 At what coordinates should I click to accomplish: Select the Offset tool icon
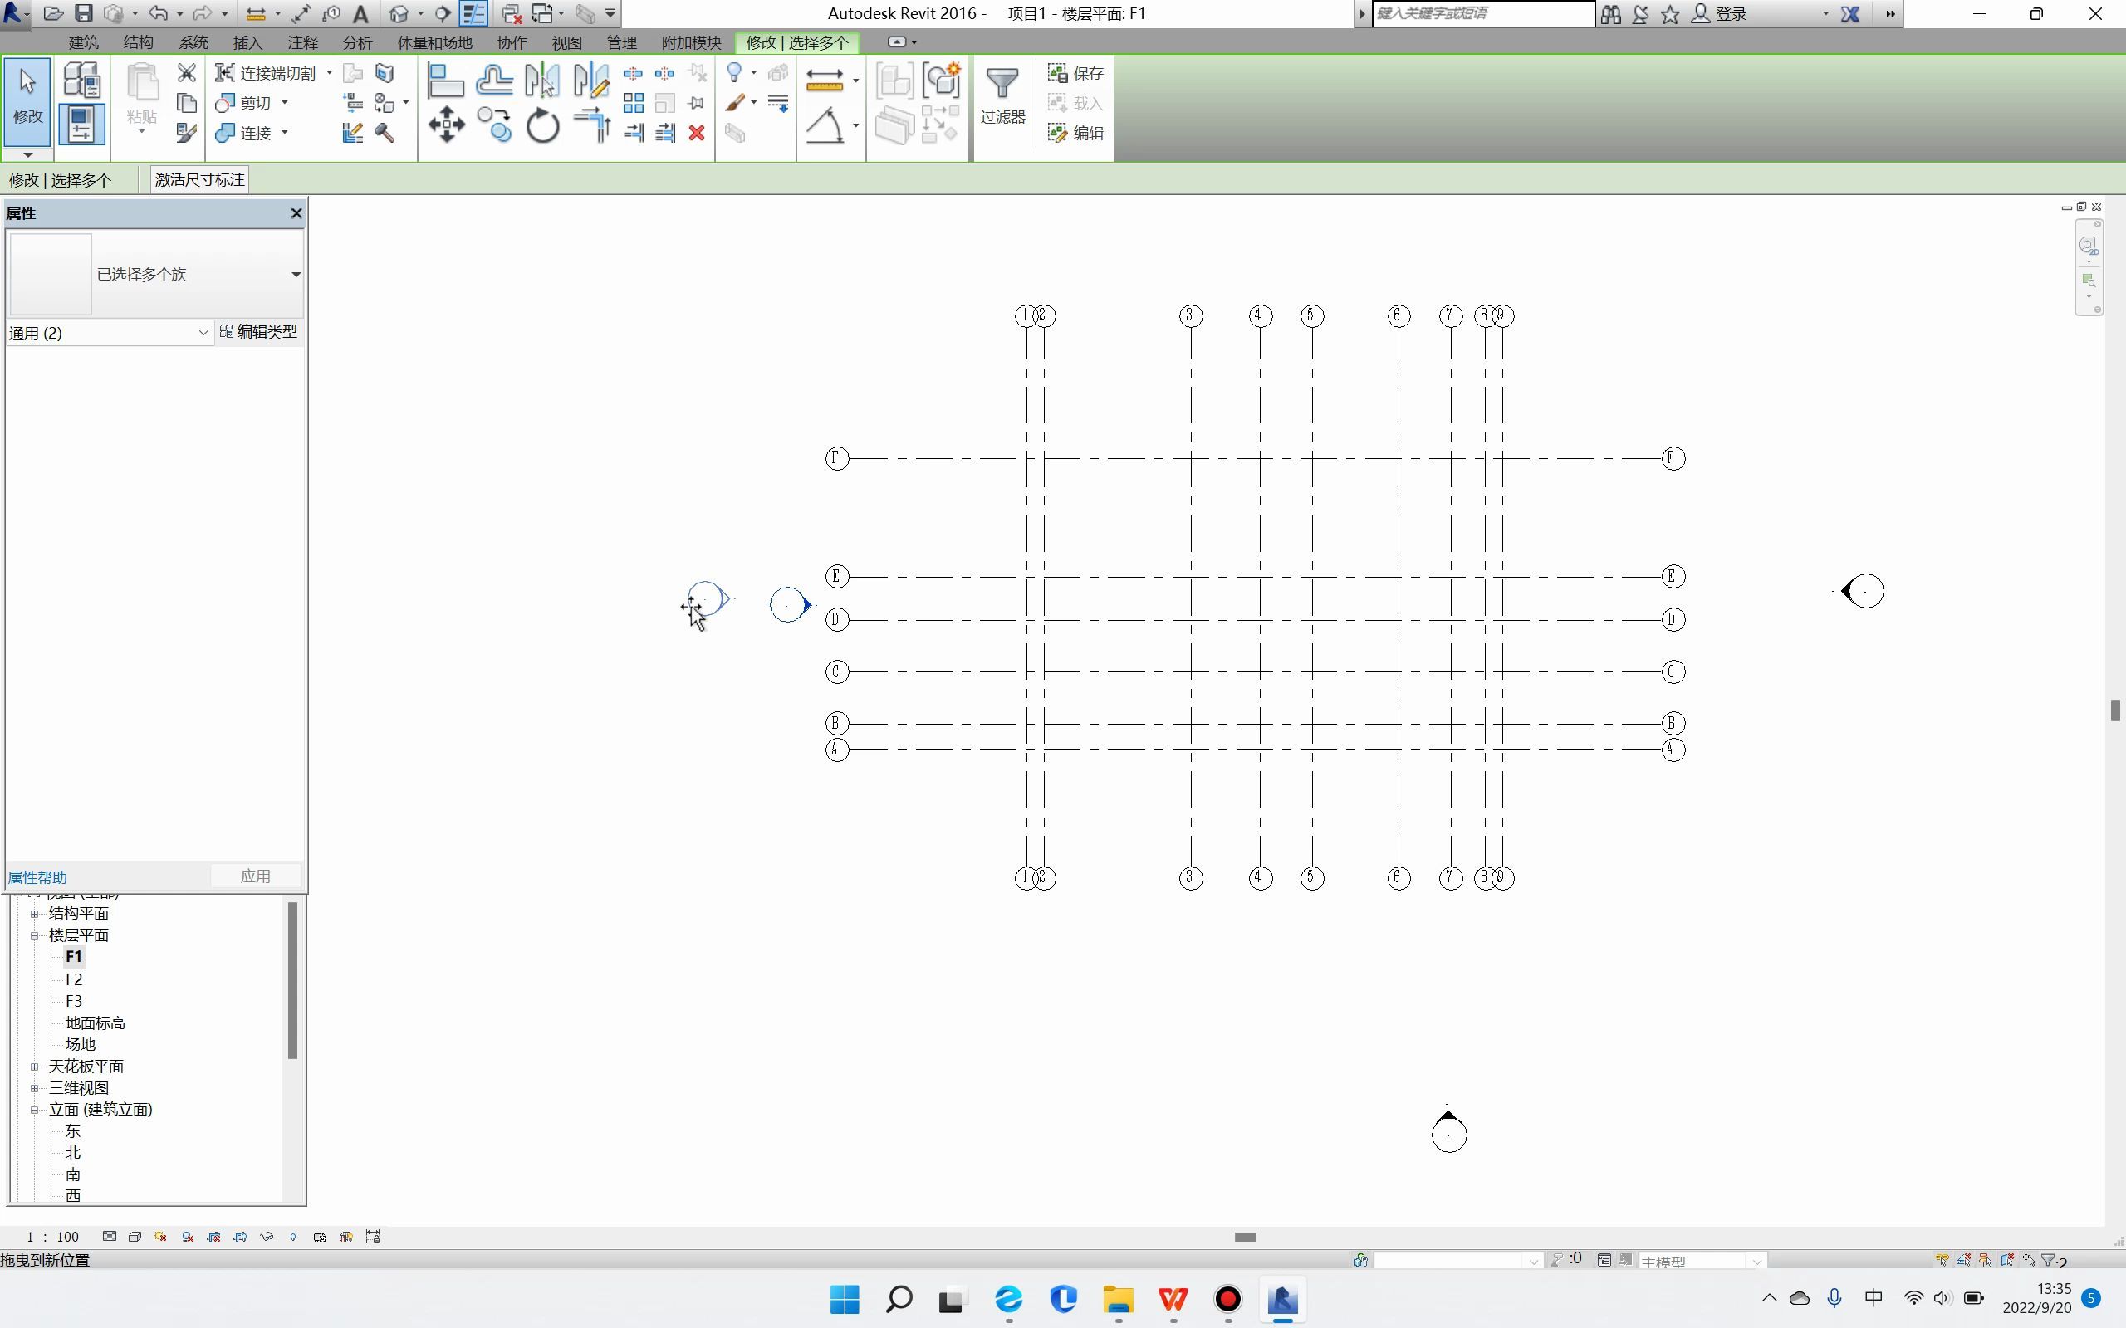[x=495, y=81]
